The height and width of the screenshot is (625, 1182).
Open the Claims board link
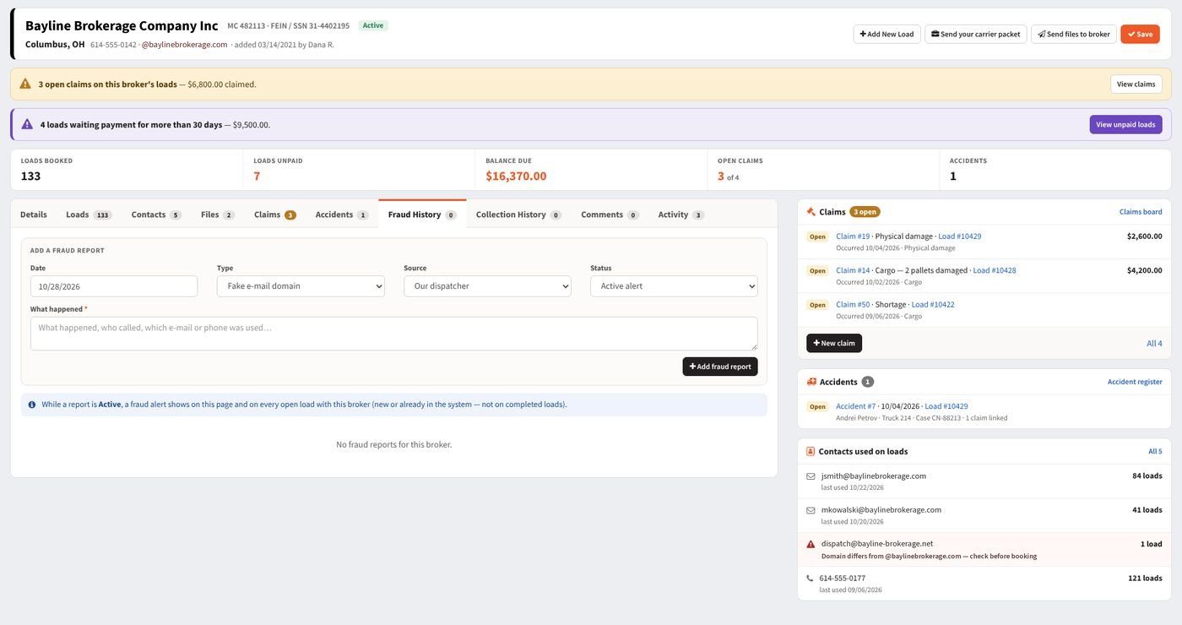(x=1141, y=212)
